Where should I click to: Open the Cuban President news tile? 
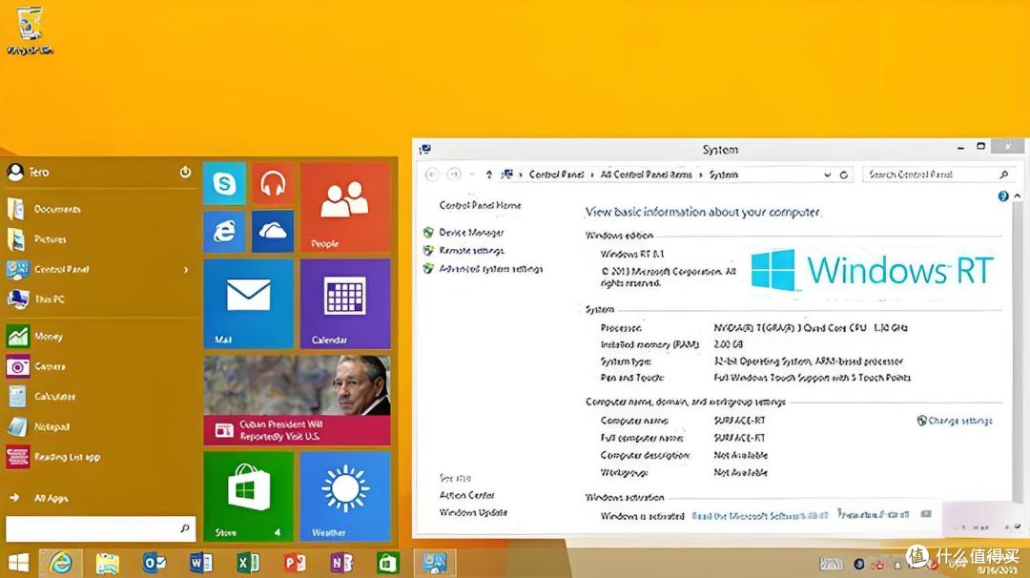(x=297, y=400)
